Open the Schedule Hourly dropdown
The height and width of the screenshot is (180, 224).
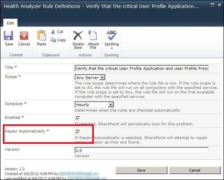[94, 104]
